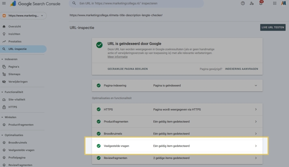
Task: Open the notifications bell icon
Action: 261,3
